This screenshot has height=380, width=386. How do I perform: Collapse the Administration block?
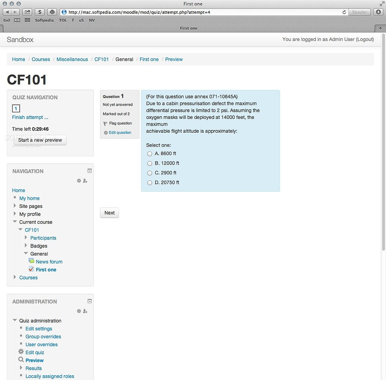pyautogui.click(x=90, y=301)
